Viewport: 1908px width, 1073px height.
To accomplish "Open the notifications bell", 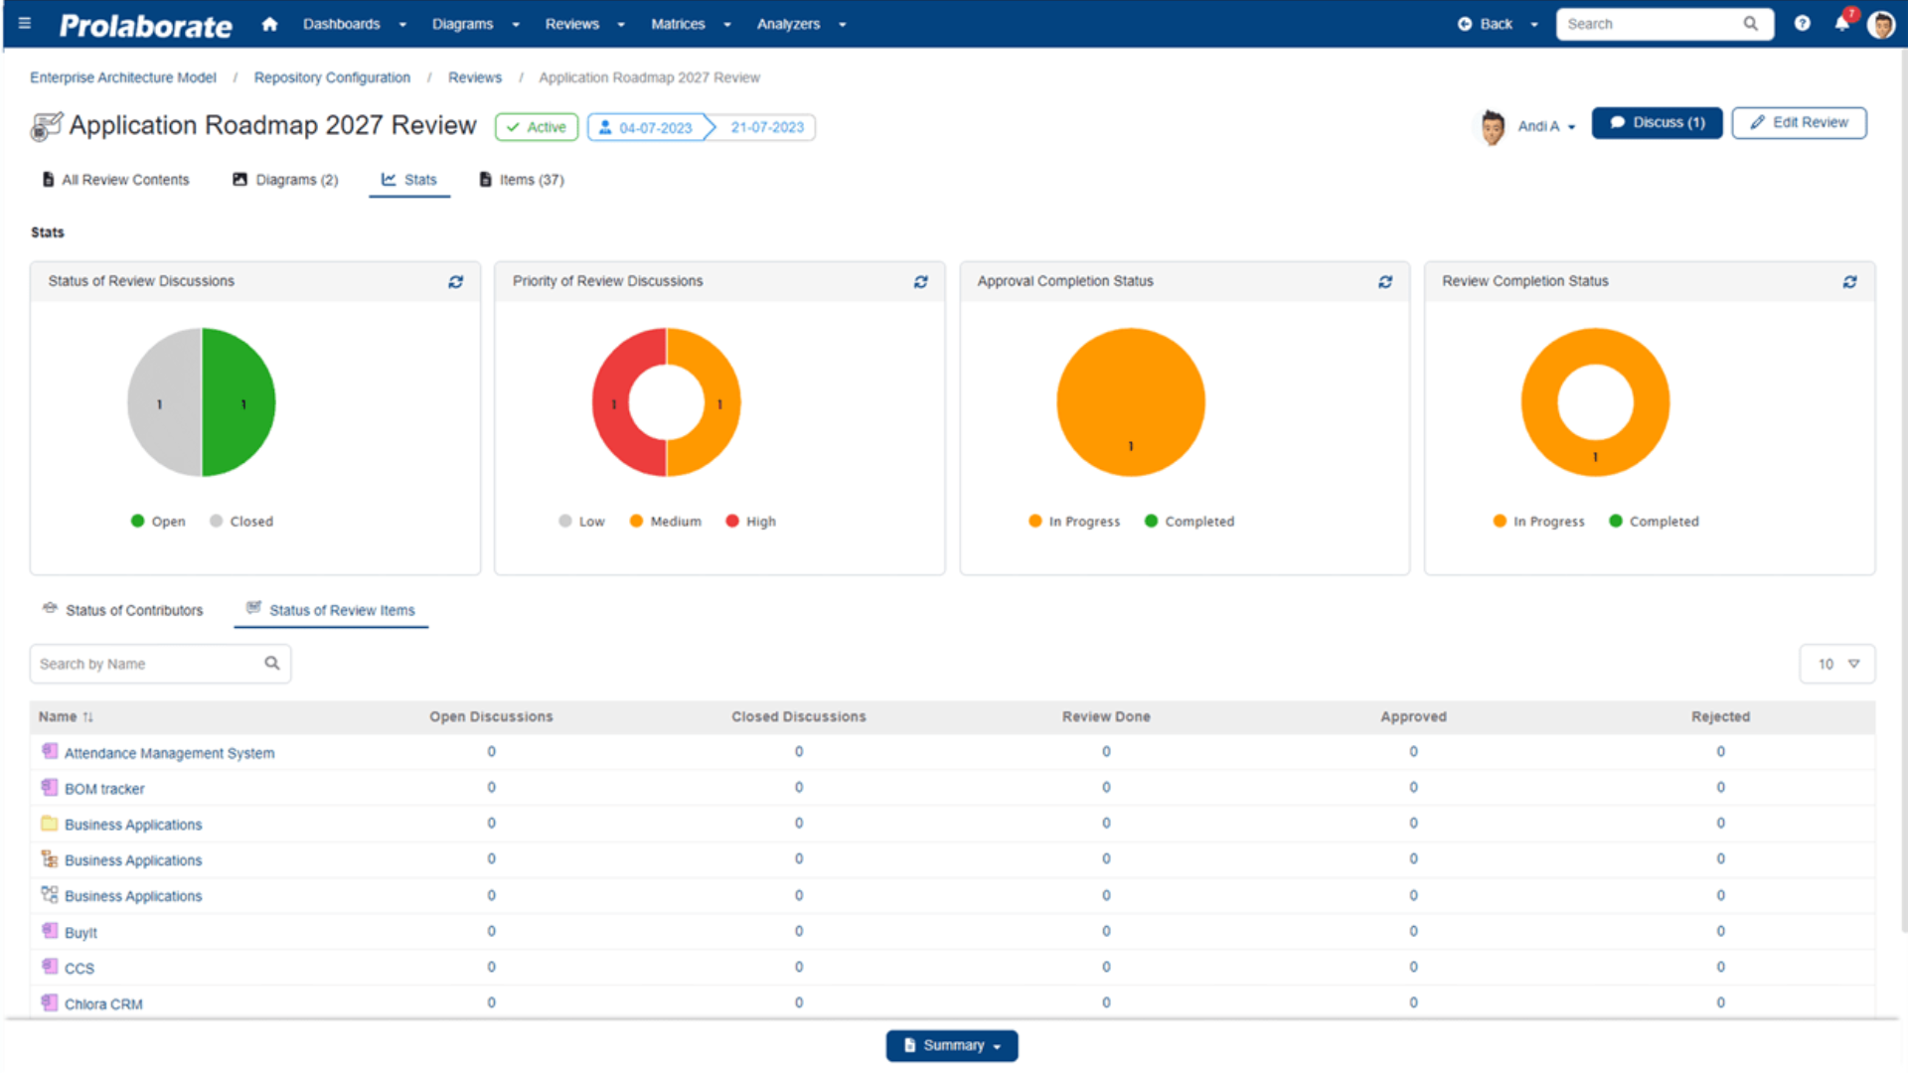I will pyautogui.click(x=1841, y=23).
